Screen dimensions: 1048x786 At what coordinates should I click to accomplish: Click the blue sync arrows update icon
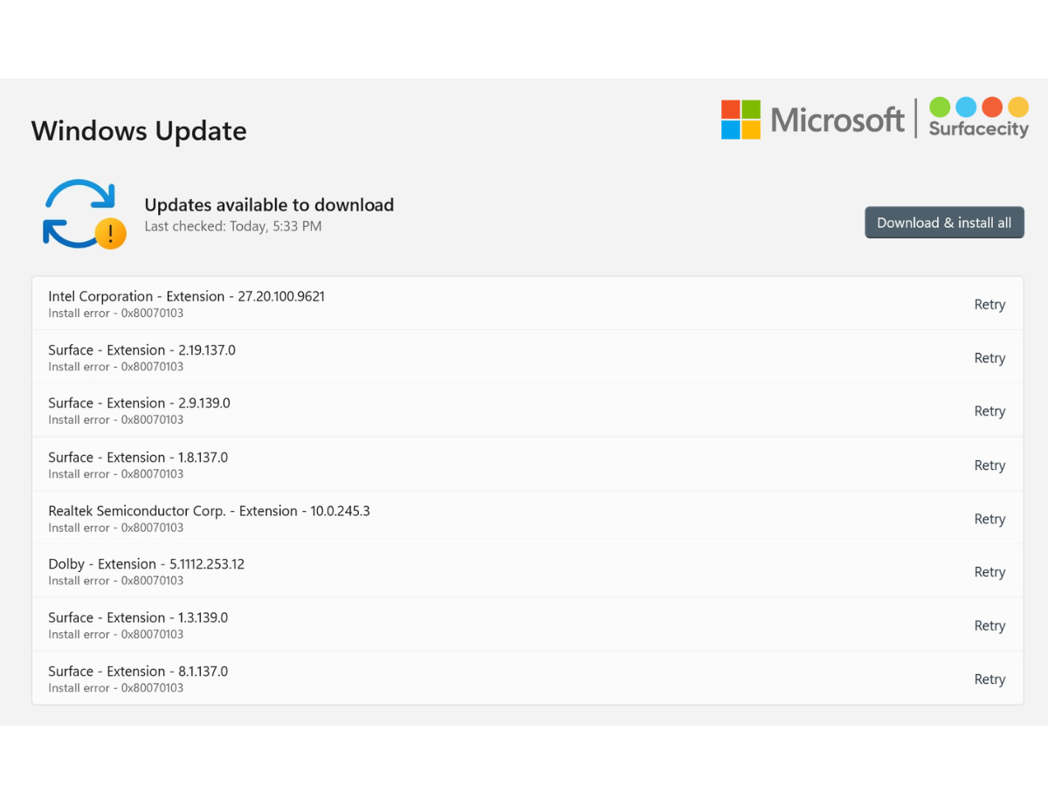click(x=80, y=214)
